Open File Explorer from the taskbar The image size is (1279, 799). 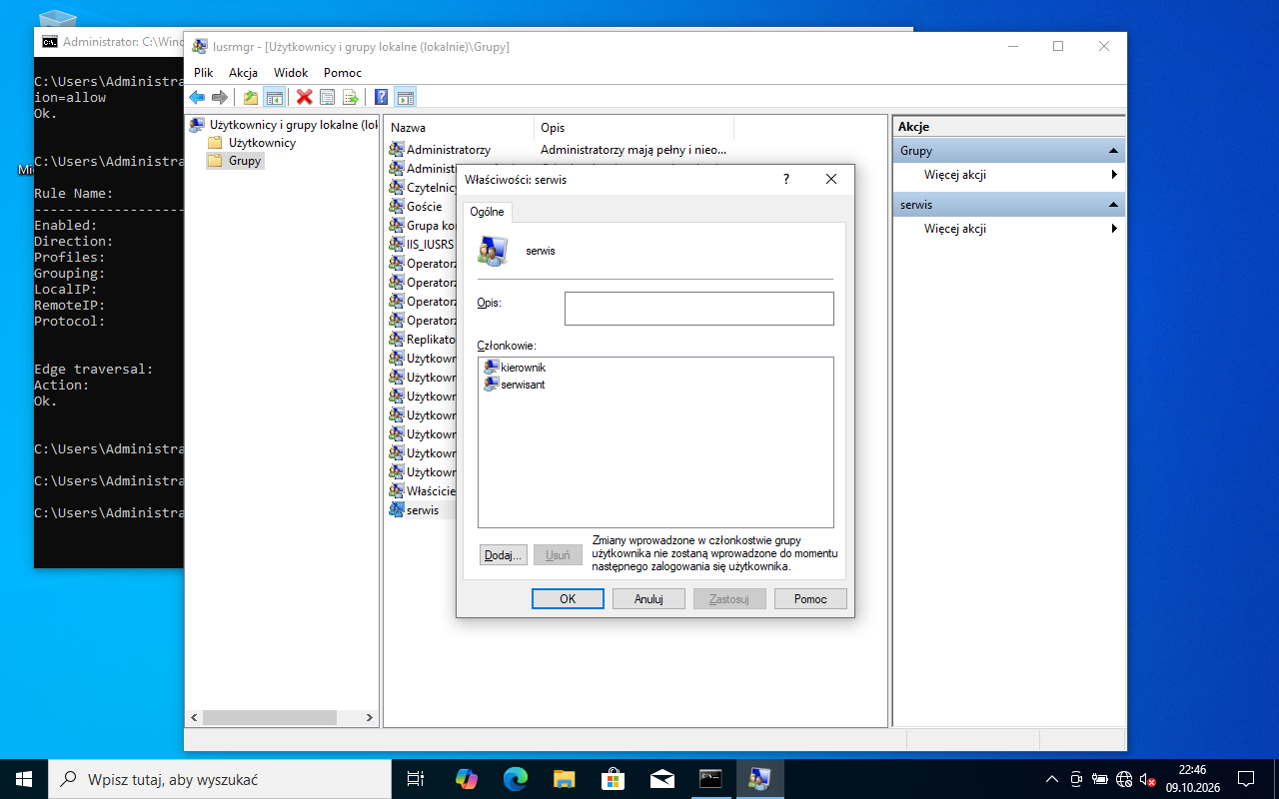point(565,779)
